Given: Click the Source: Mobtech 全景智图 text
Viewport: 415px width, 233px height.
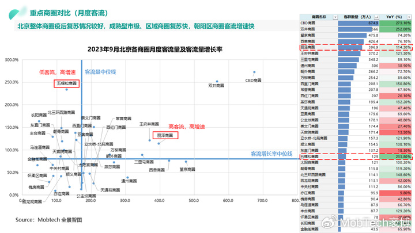Looking at the screenshot, I should [49, 220].
